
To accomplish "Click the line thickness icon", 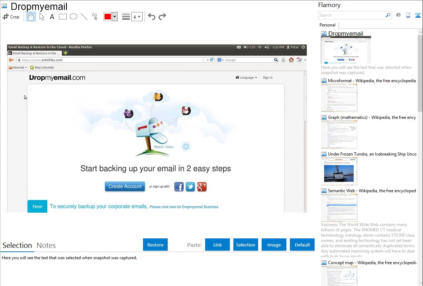I will (126, 17).
